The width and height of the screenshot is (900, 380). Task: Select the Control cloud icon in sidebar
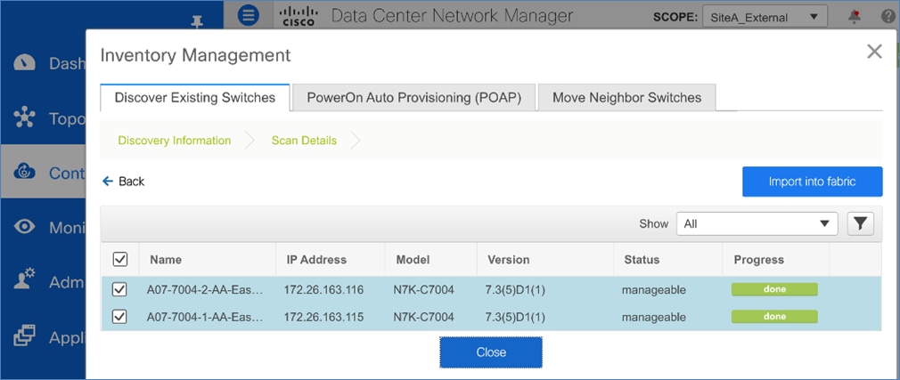click(25, 172)
